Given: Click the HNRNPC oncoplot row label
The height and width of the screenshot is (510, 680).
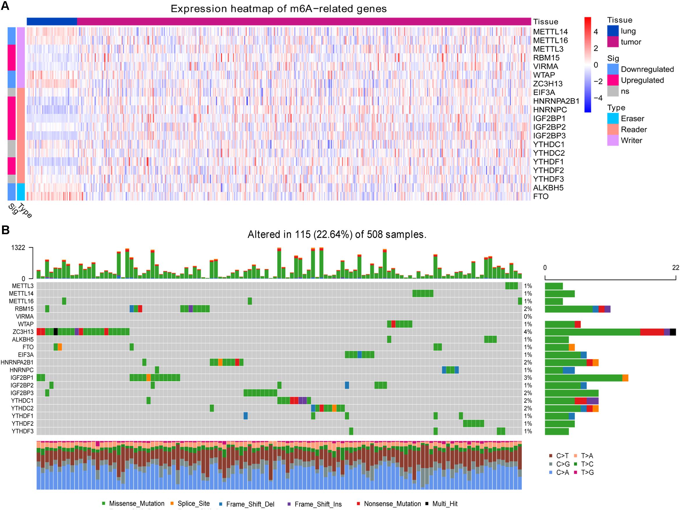Looking at the screenshot, I should [x=22, y=370].
